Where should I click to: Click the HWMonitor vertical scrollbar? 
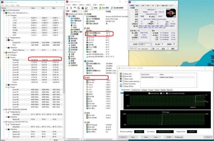click(64, 74)
